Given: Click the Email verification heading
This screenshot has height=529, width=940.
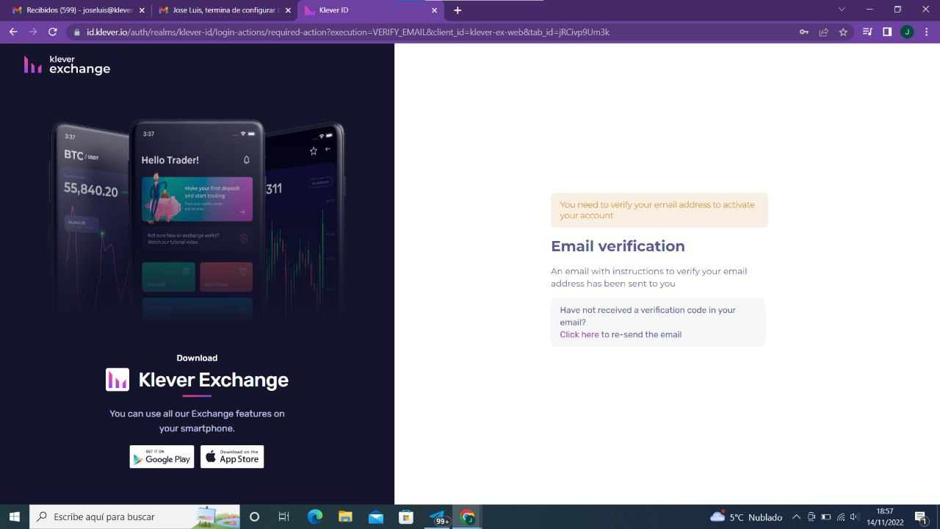Looking at the screenshot, I should tap(618, 246).
